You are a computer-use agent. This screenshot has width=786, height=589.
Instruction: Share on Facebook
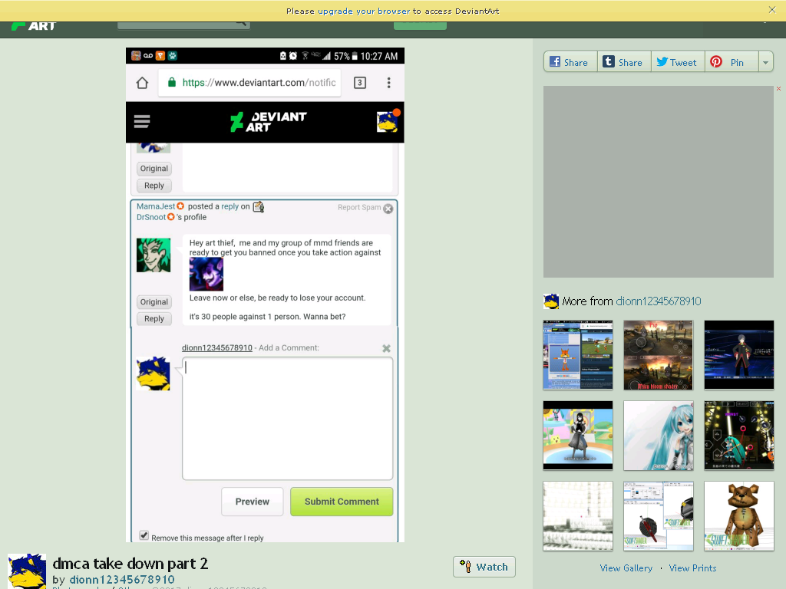570,62
